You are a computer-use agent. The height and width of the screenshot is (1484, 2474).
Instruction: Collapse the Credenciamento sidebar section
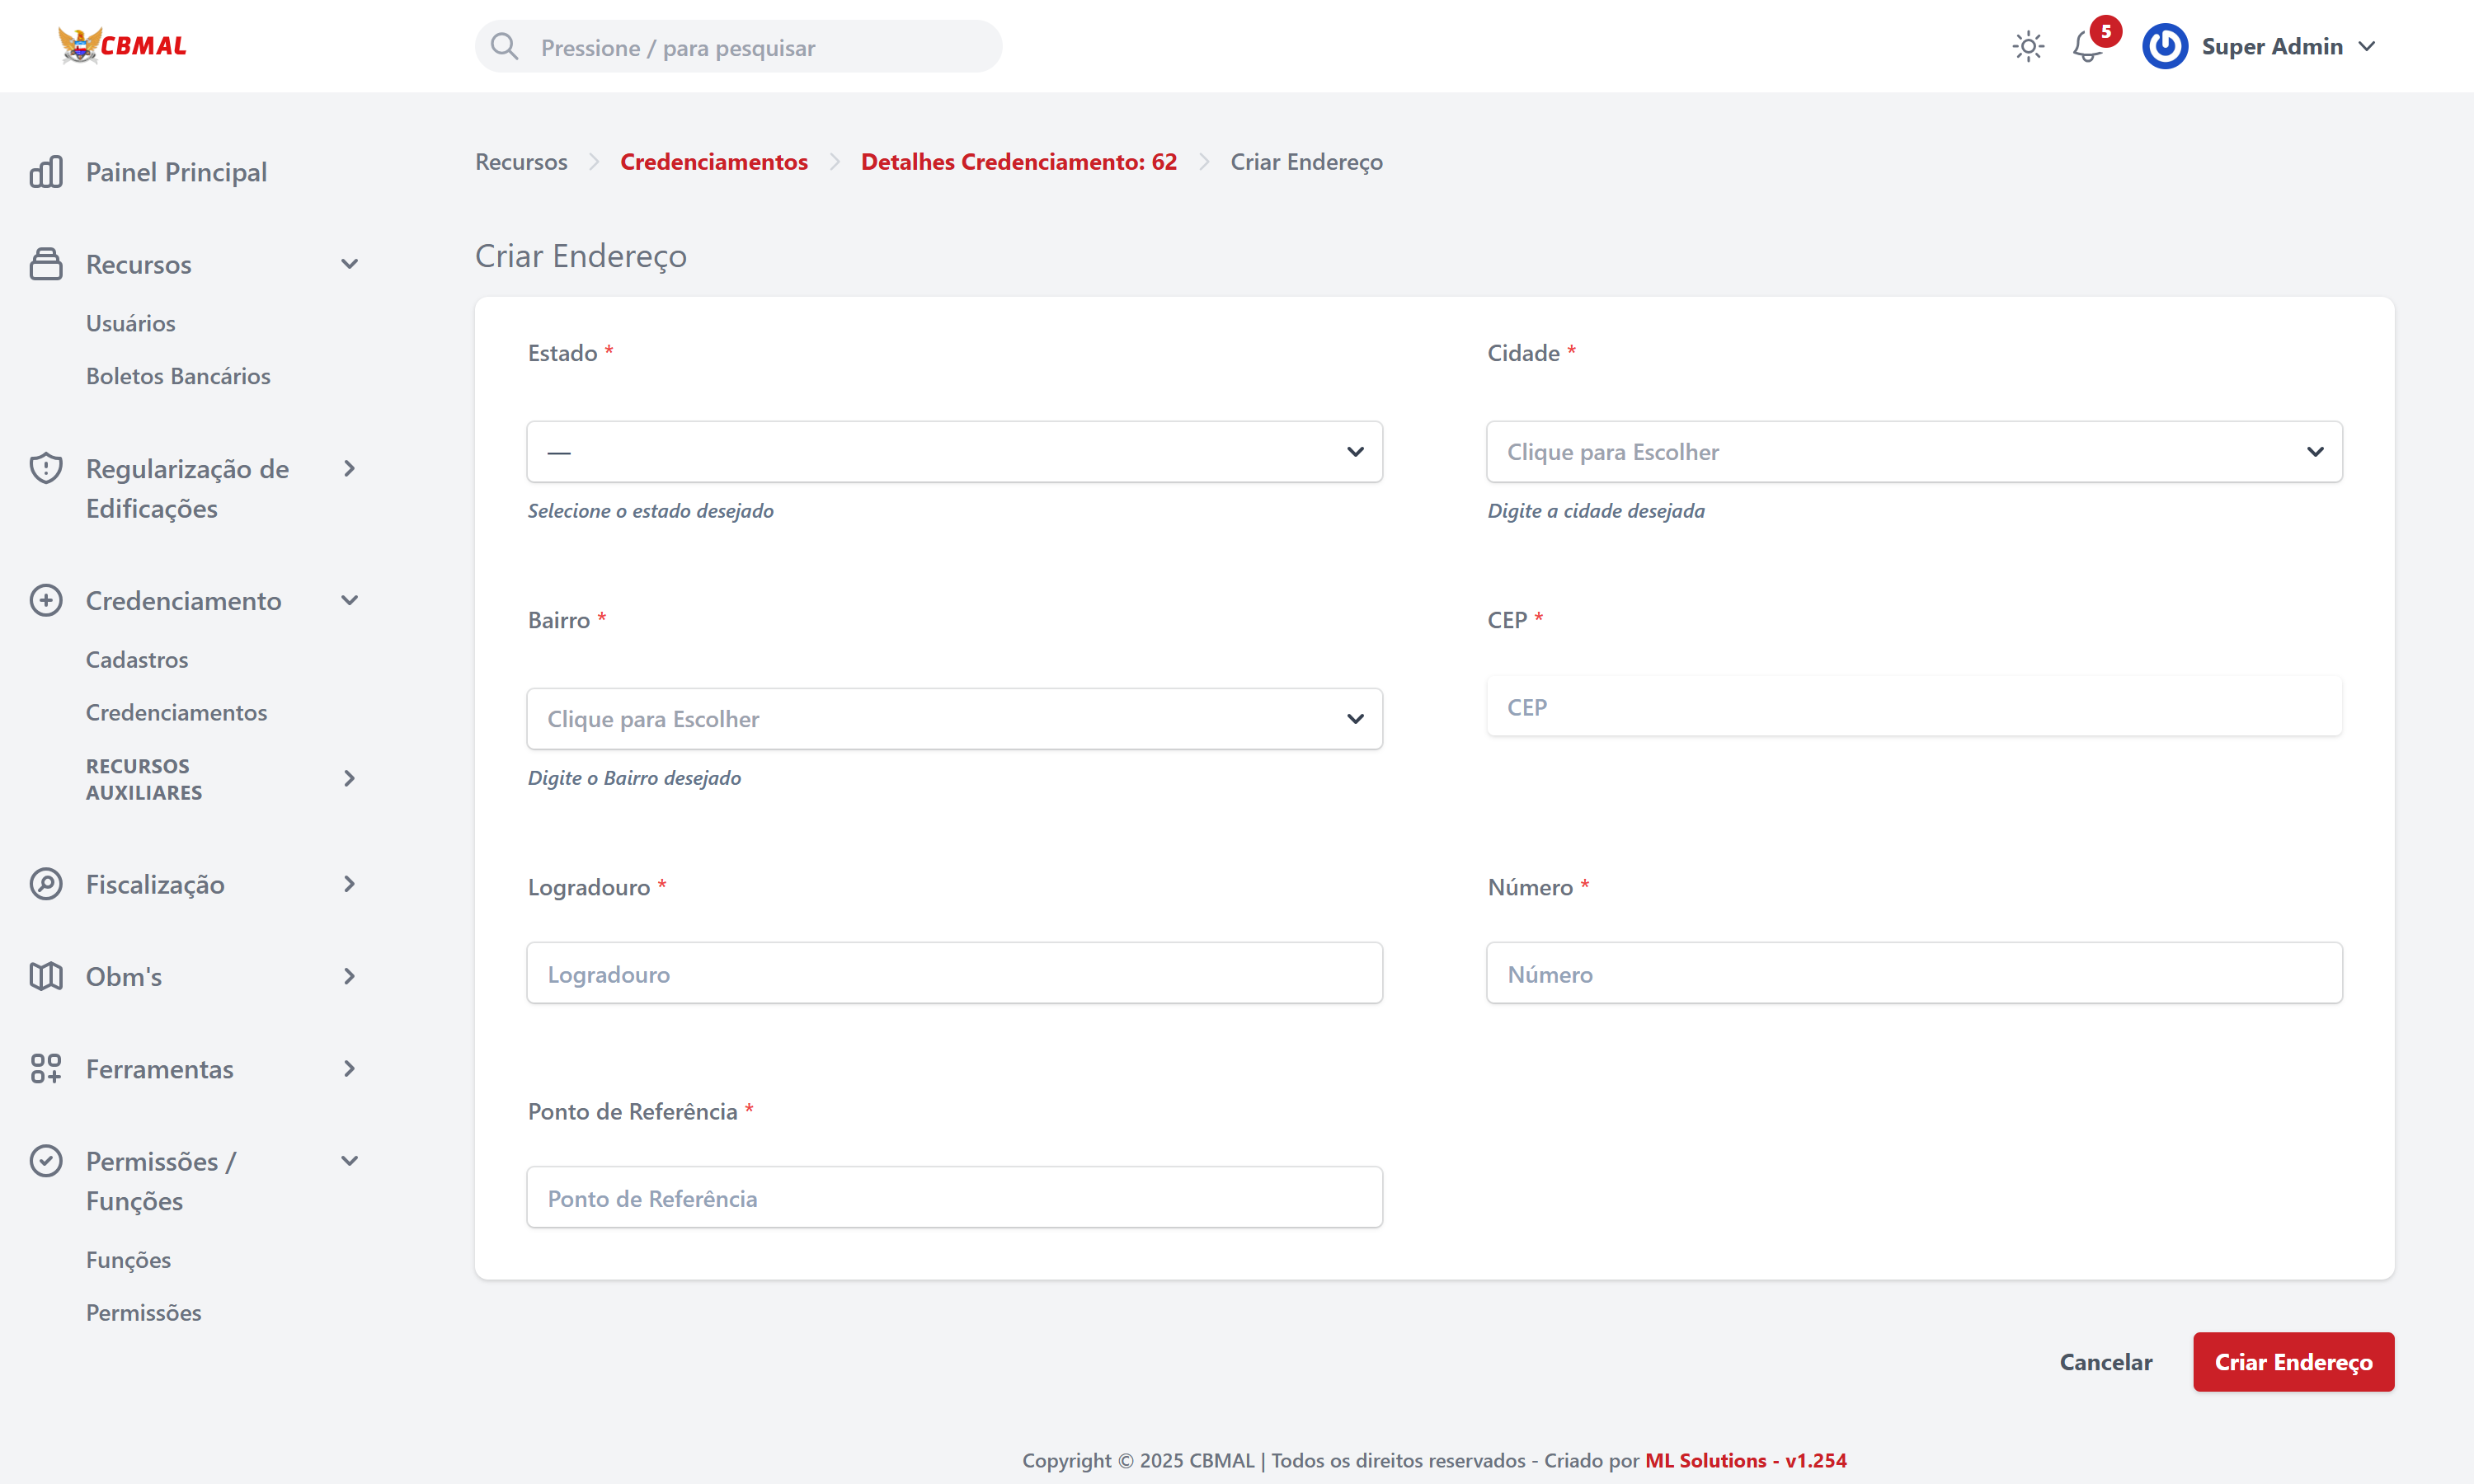pos(349,601)
